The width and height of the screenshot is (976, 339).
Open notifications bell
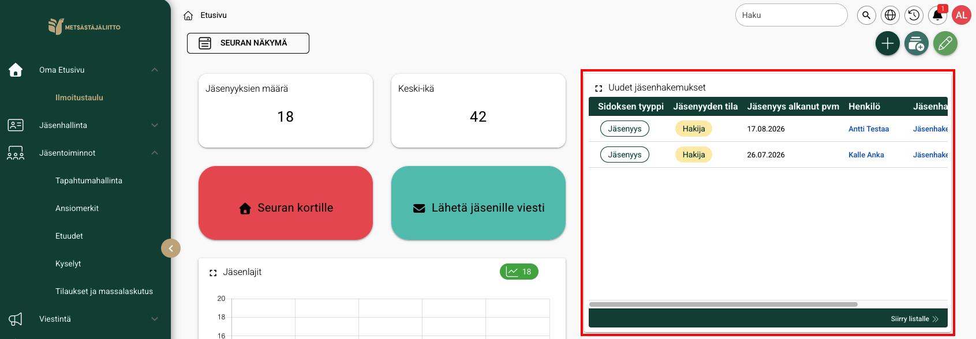[x=938, y=16]
